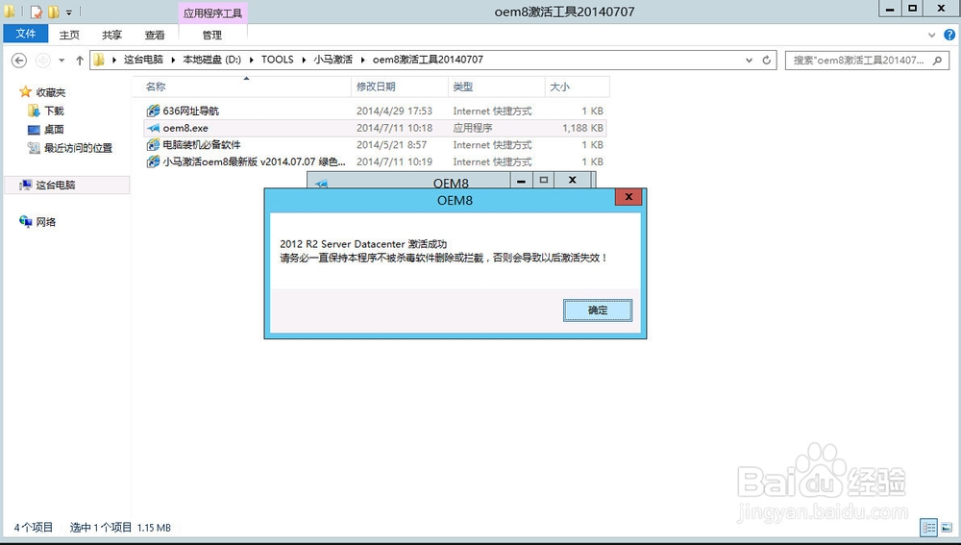Screen dimensions: 961x545
Task: Click the search magnifier icon
Action: click(937, 61)
